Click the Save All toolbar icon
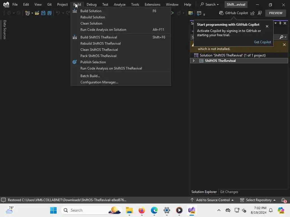The width and height of the screenshot is (290, 217). pos(50,13)
